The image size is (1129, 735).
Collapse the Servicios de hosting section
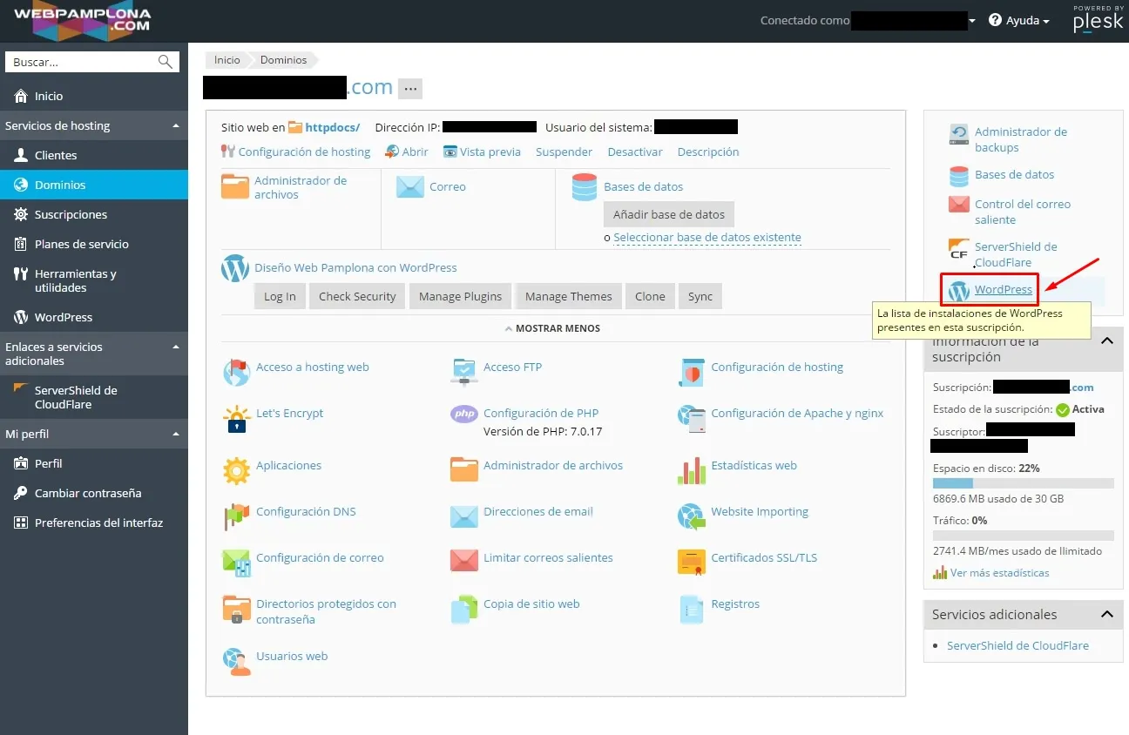coord(175,126)
